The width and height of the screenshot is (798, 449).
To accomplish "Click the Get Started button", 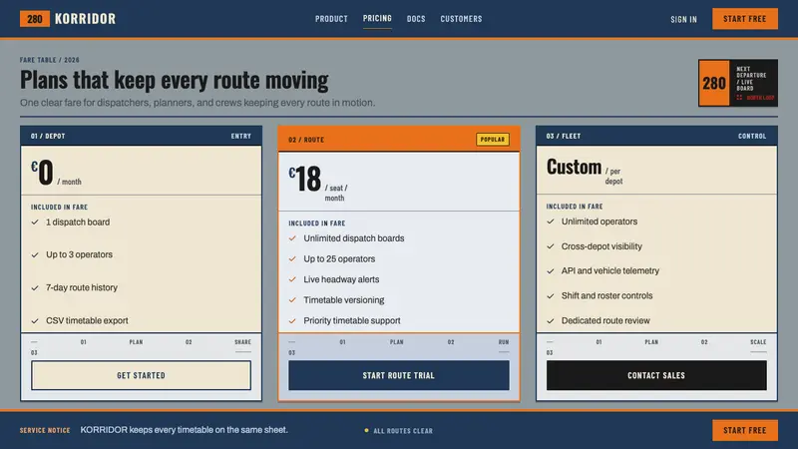I will coord(141,375).
